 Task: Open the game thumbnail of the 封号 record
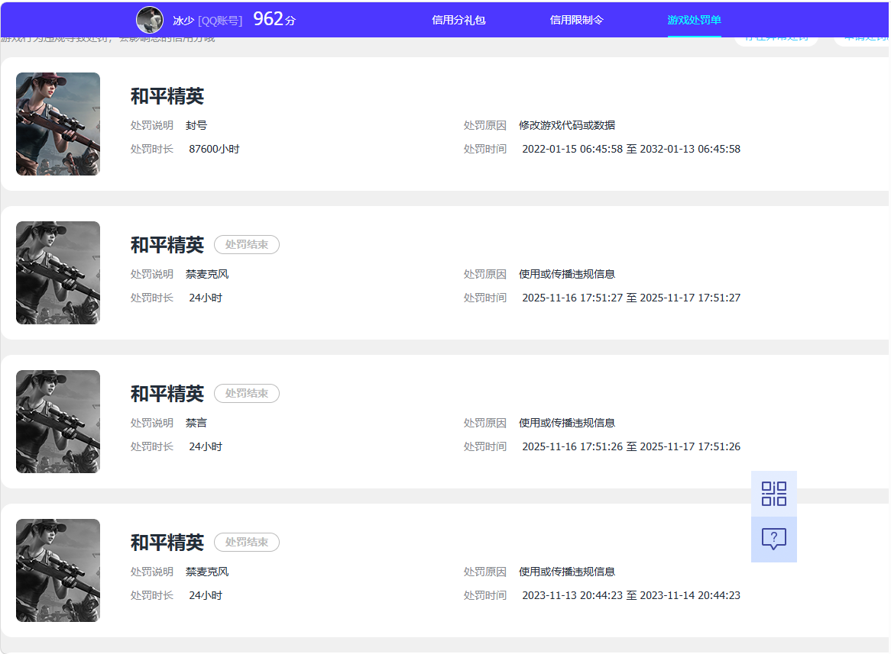[x=58, y=124]
